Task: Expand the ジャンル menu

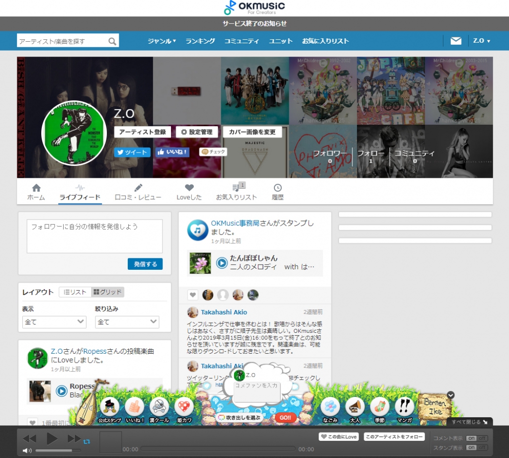Action: [x=162, y=41]
